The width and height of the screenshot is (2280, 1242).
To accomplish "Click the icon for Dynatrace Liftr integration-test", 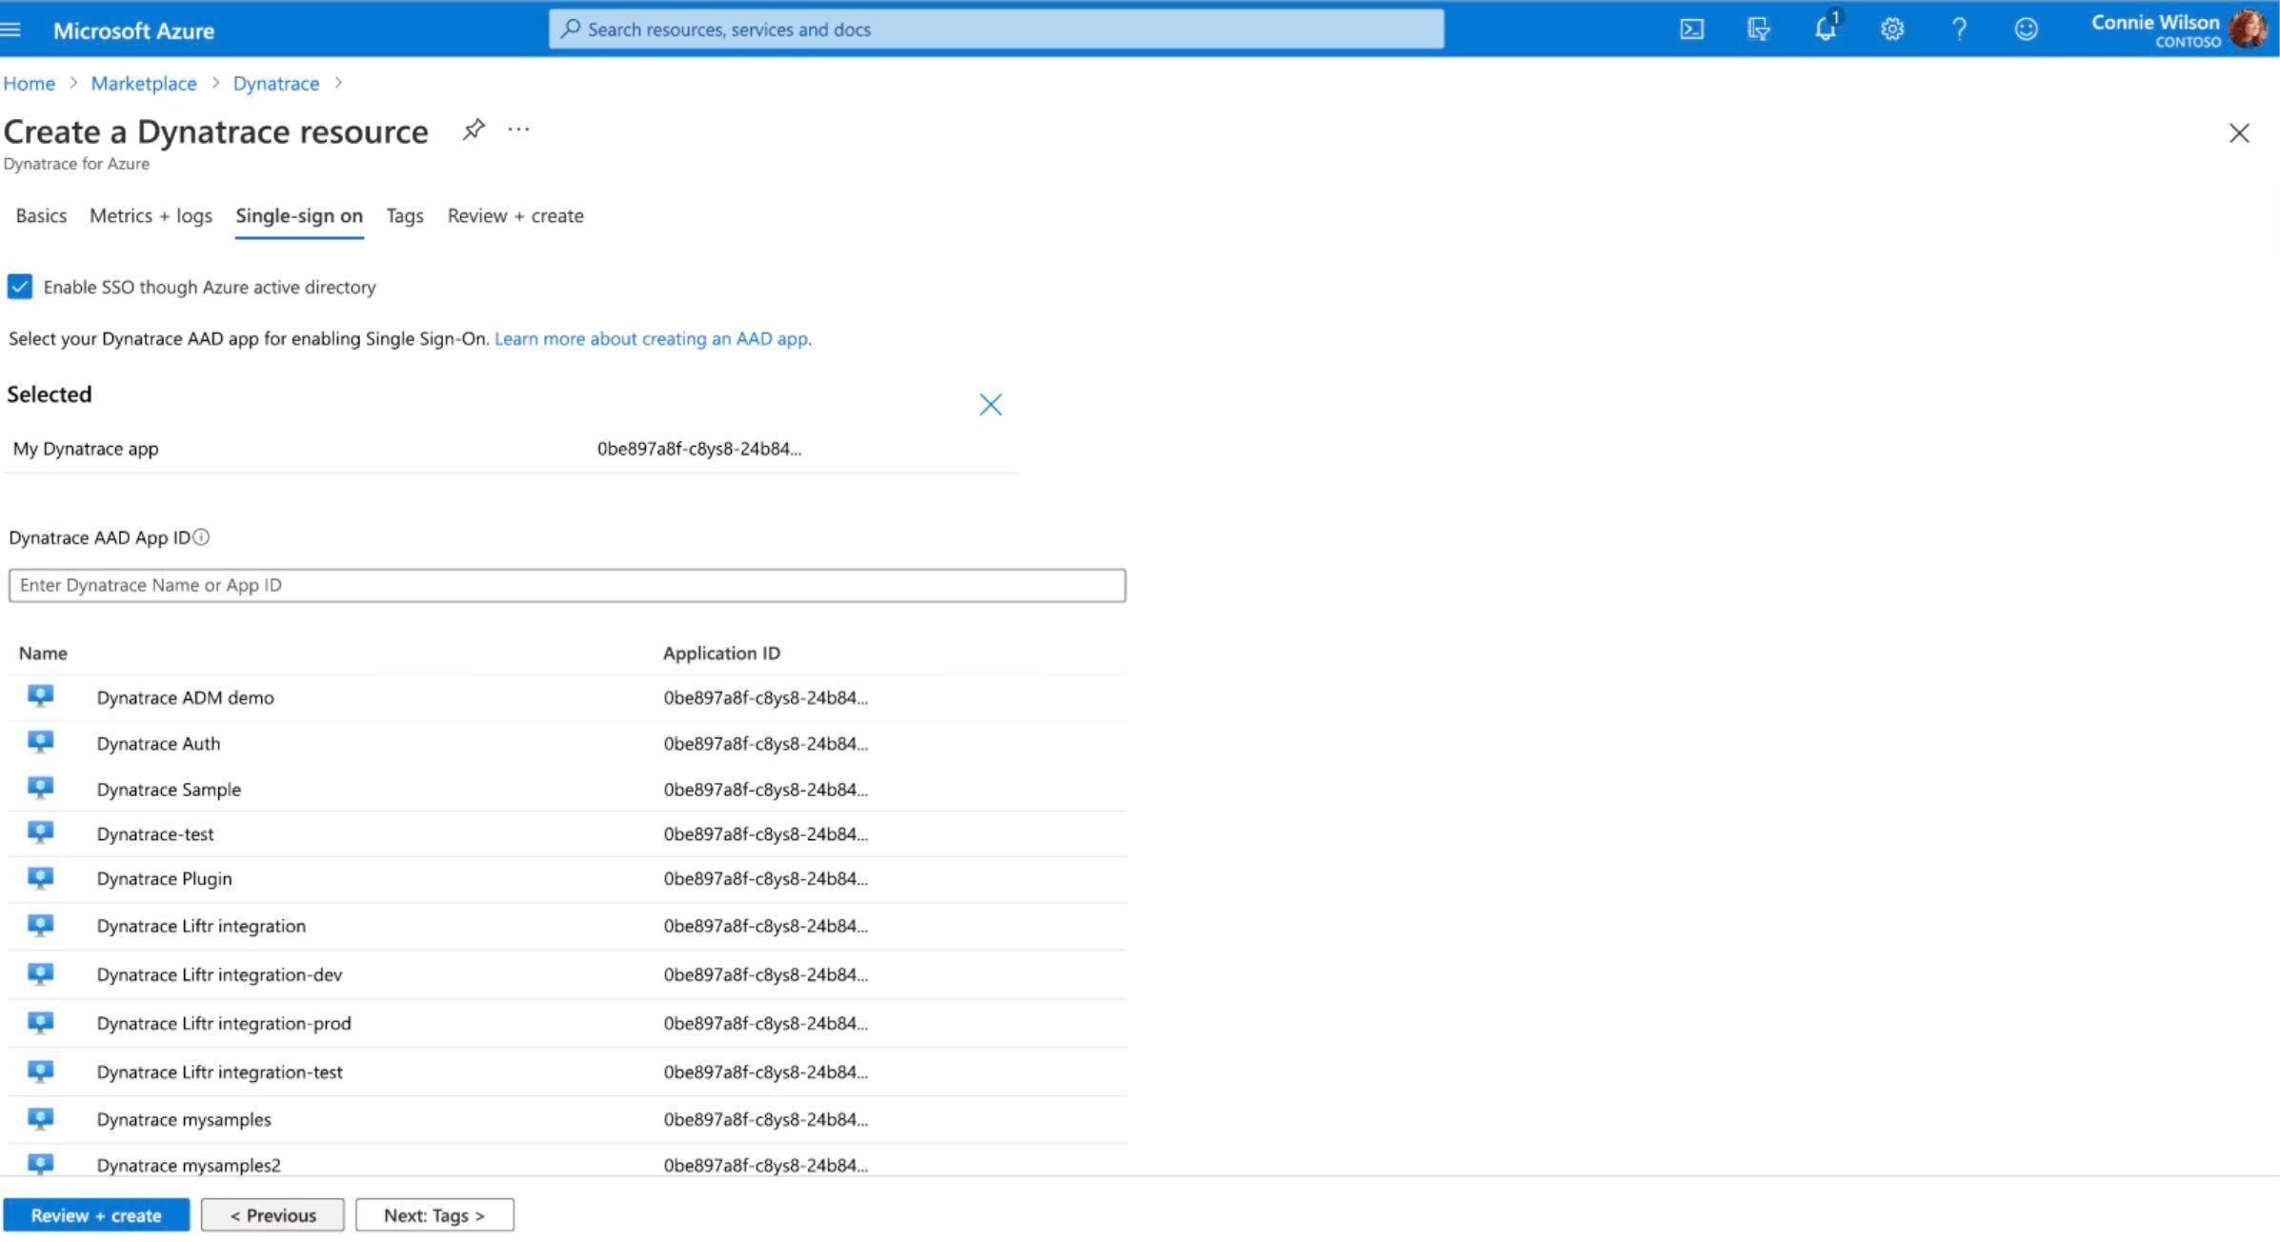I will click(40, 1071).
